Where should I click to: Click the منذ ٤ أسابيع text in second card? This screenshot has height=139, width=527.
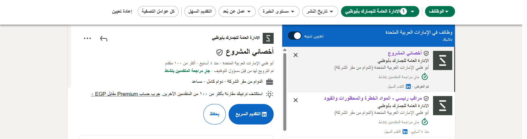pyautogui.click(x=420, y=132)
